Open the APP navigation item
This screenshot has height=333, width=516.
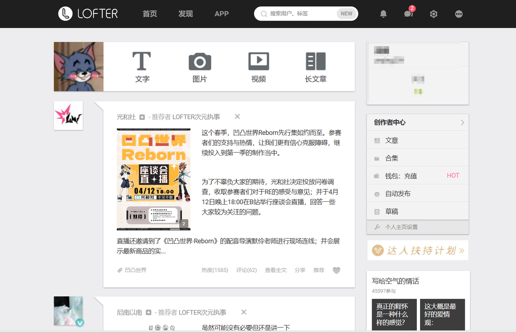pyautogui.click(x=221, y=14)
